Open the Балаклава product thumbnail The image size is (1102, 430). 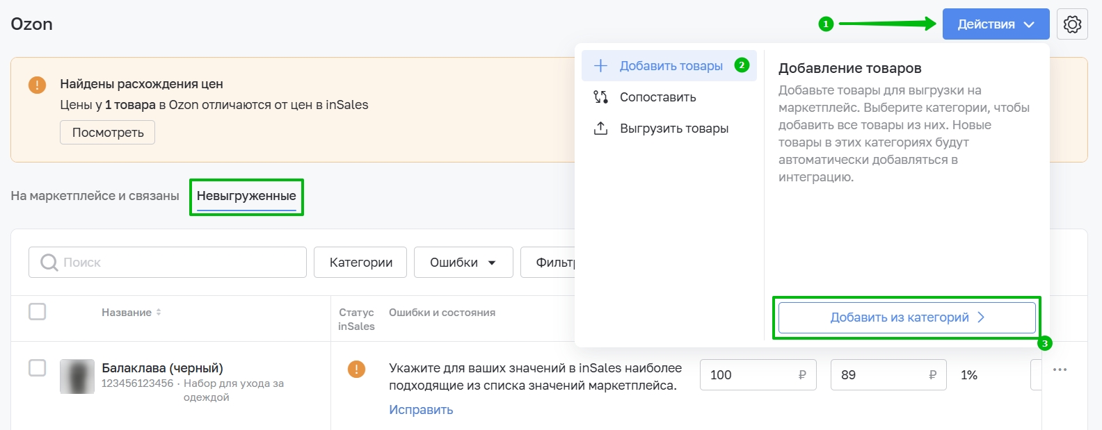pos(77,377)
